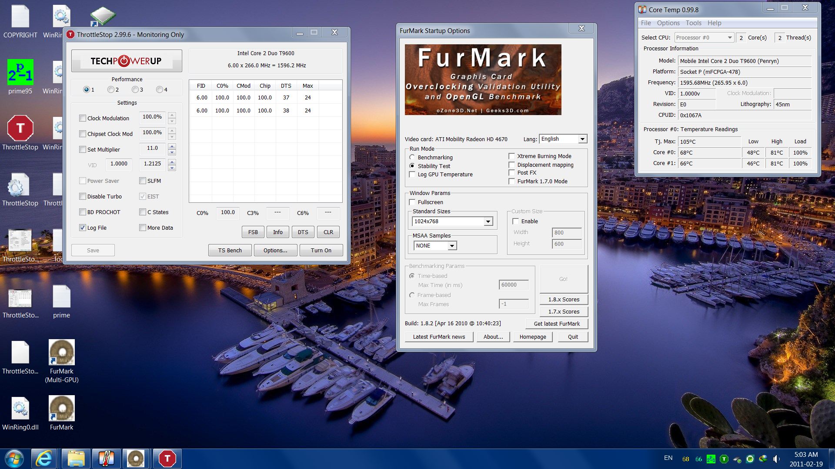This screenshot has height=469, width=835.
Task: Click the FurMark Max Time 60000 field
Action: point(514,285)
